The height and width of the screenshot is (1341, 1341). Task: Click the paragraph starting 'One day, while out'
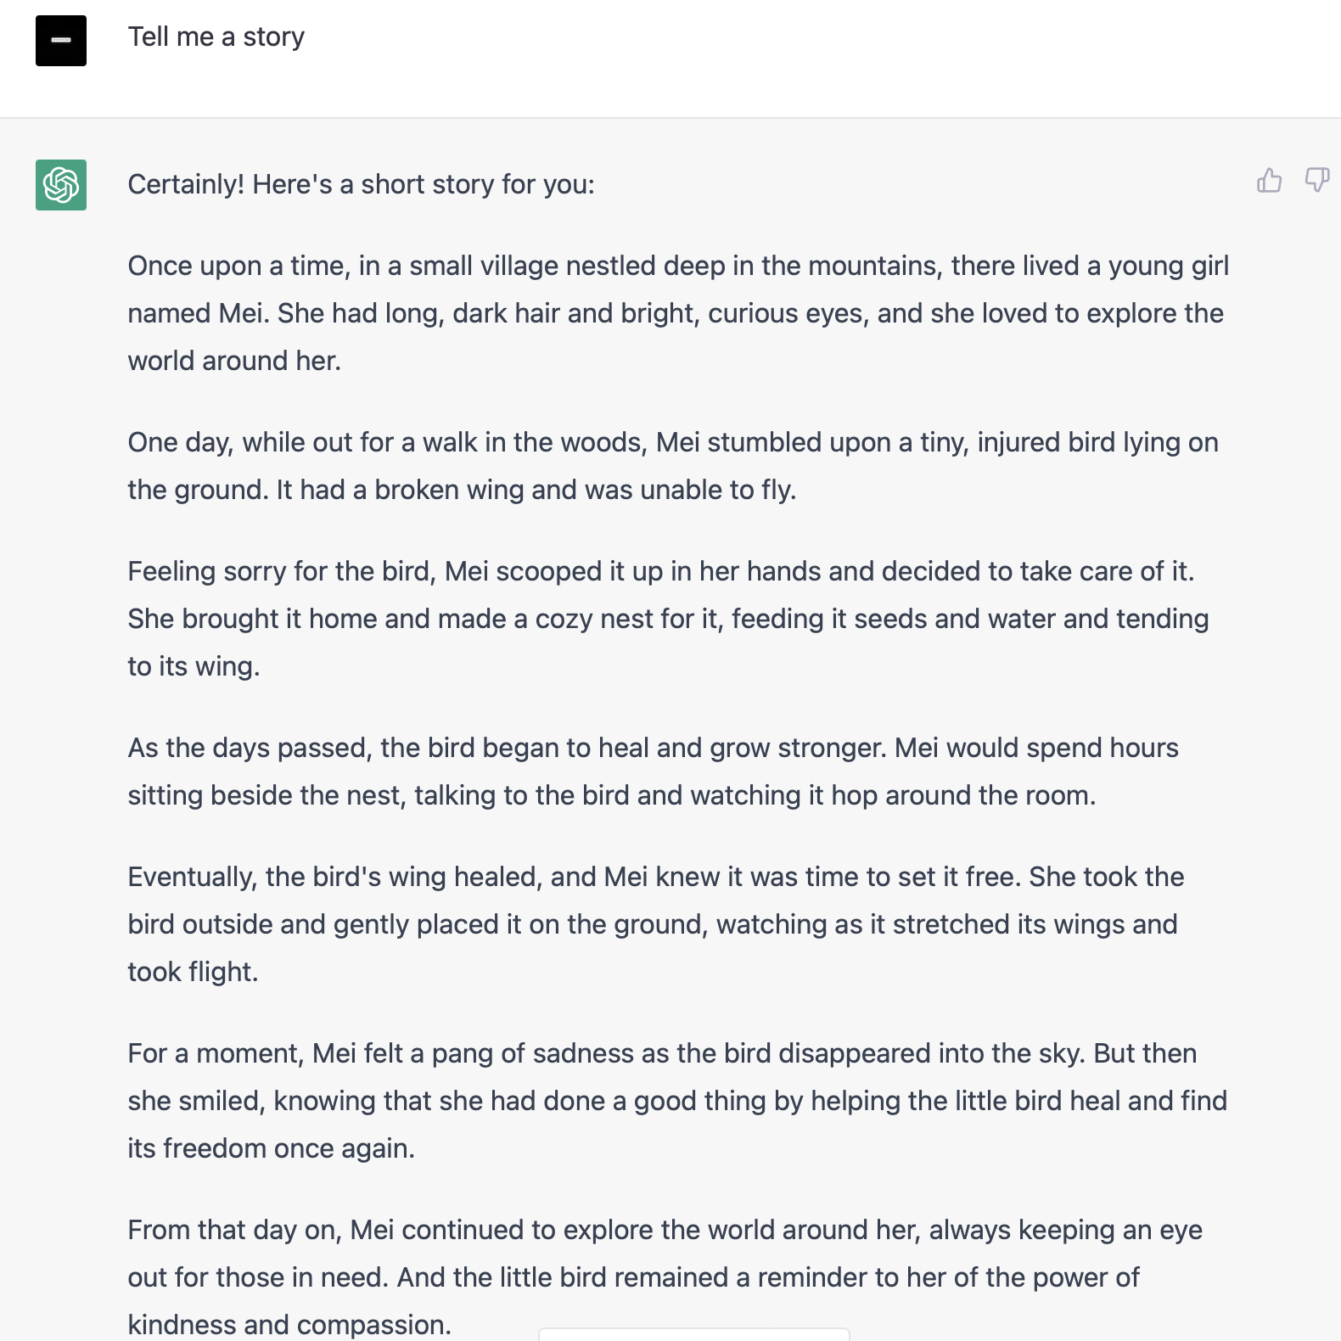tap(673, 466)
